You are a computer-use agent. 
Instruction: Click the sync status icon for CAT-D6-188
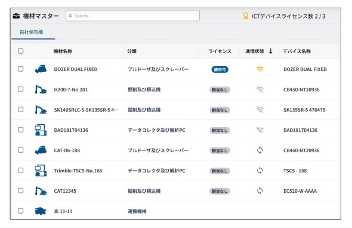click(x=260, y=150)
